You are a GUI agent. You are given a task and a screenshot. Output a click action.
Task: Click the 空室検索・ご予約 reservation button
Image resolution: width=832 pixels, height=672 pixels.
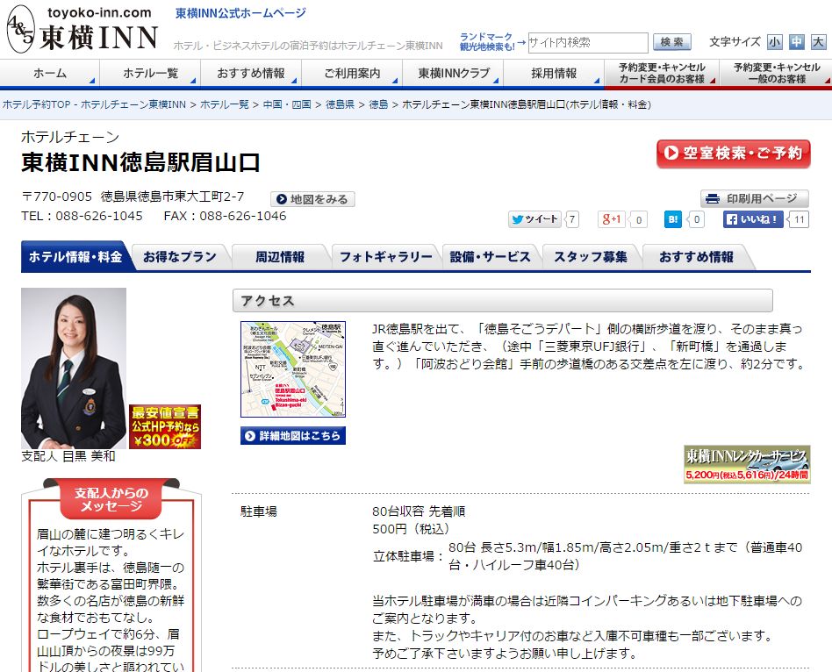(734, 154)
